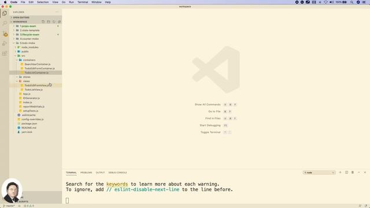Open the File menu
The image size is (370, 208).
(23, 2)
